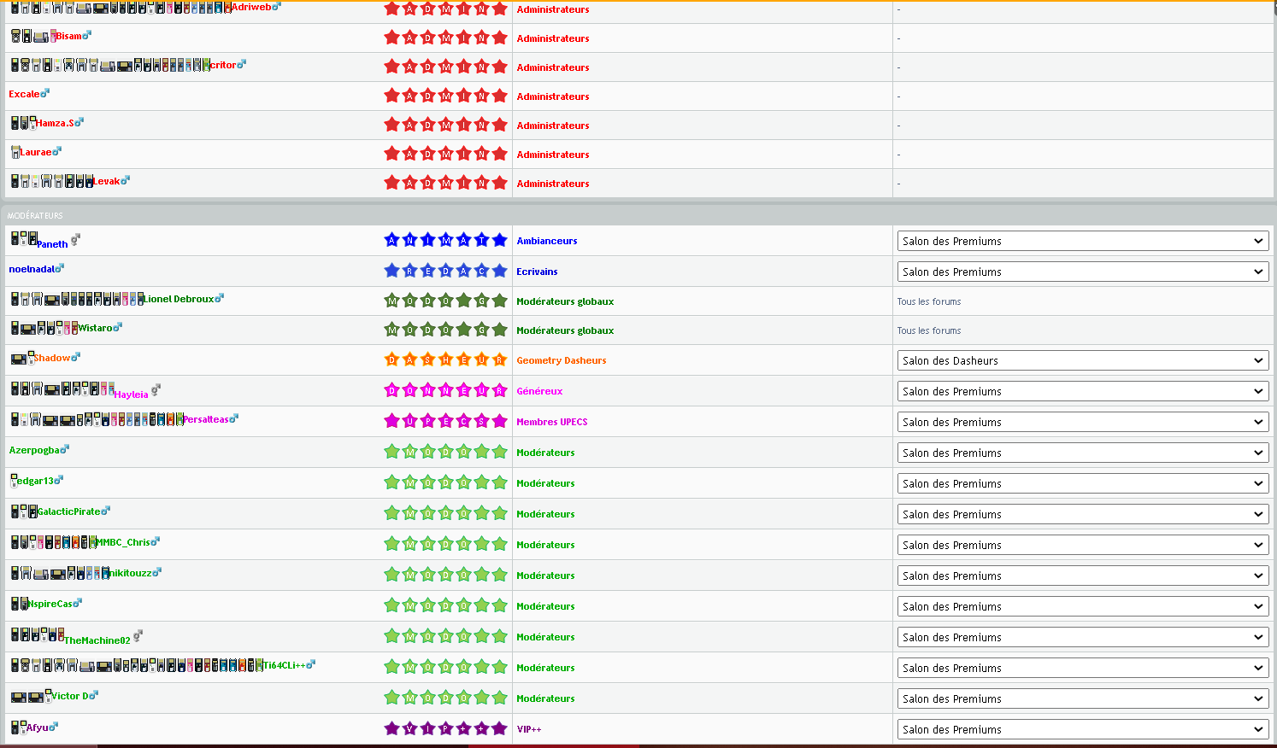Screen dimensions: 1277x748
Task: Click the MODÉRATEURS section header
Action: pos(35,216)
